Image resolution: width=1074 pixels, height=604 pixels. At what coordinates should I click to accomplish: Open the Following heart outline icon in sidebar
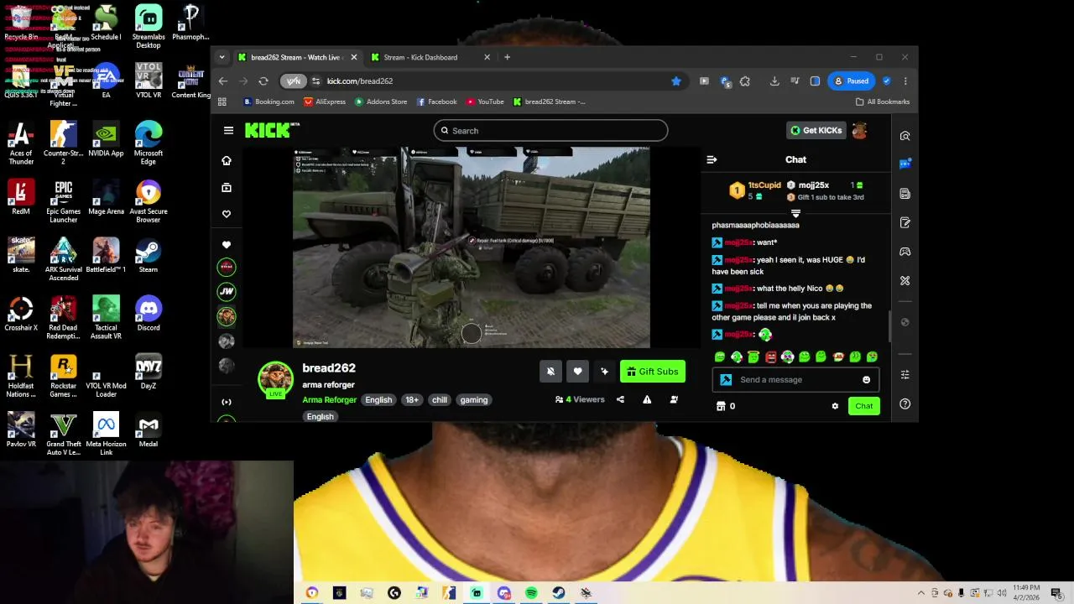pyautogui.click(x=227, y=214)
